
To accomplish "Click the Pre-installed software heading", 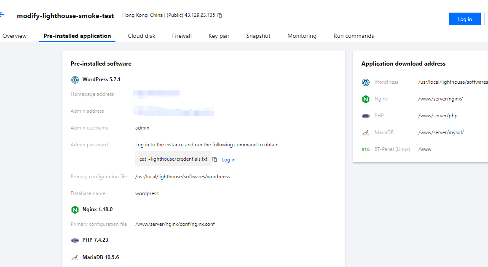I will (101, 63).
